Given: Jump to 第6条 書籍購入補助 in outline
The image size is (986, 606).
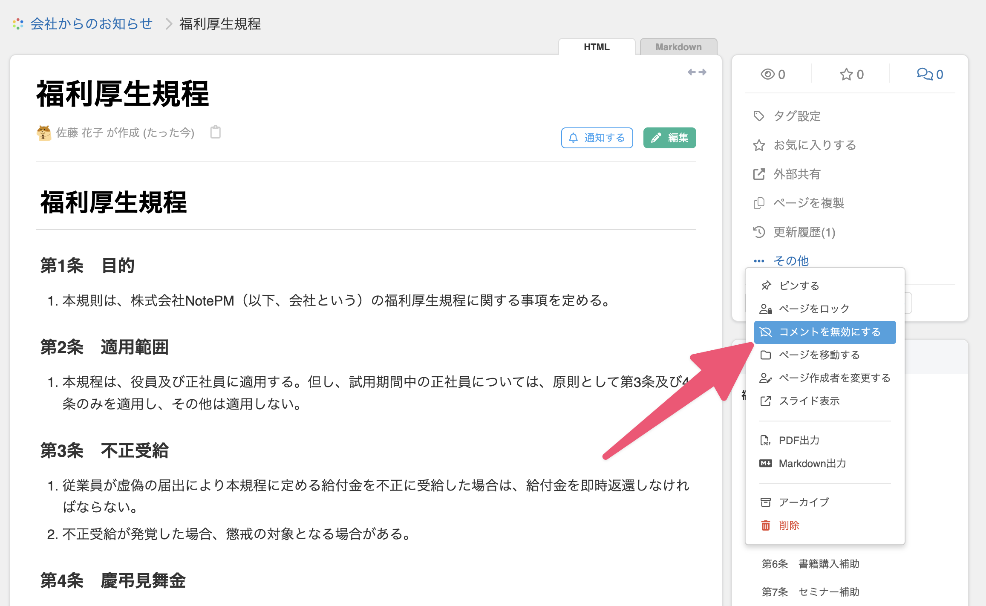Looking at the screenshot, I should click(x=810, y=564).
